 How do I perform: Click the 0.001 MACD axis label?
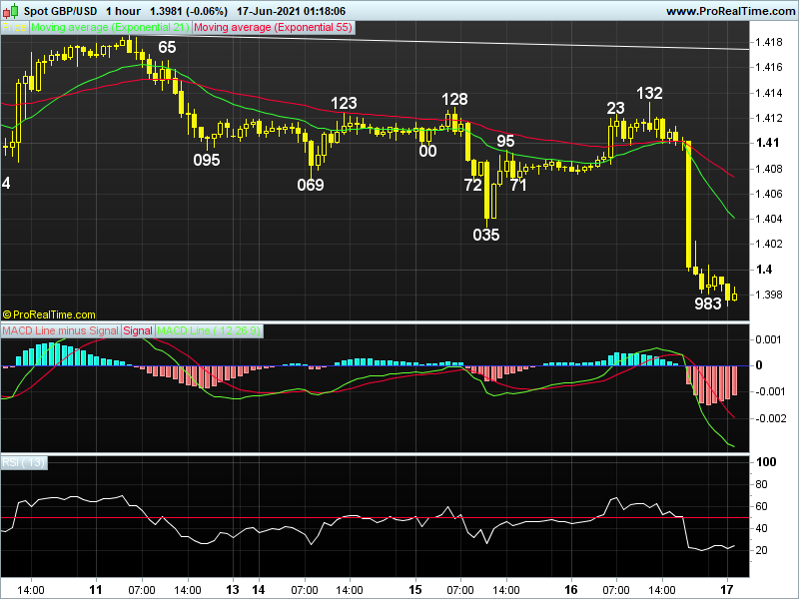(x=768, y=339)
